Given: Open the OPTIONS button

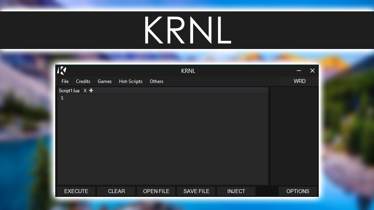Looking at the screenshot, I should pos(298,191).
